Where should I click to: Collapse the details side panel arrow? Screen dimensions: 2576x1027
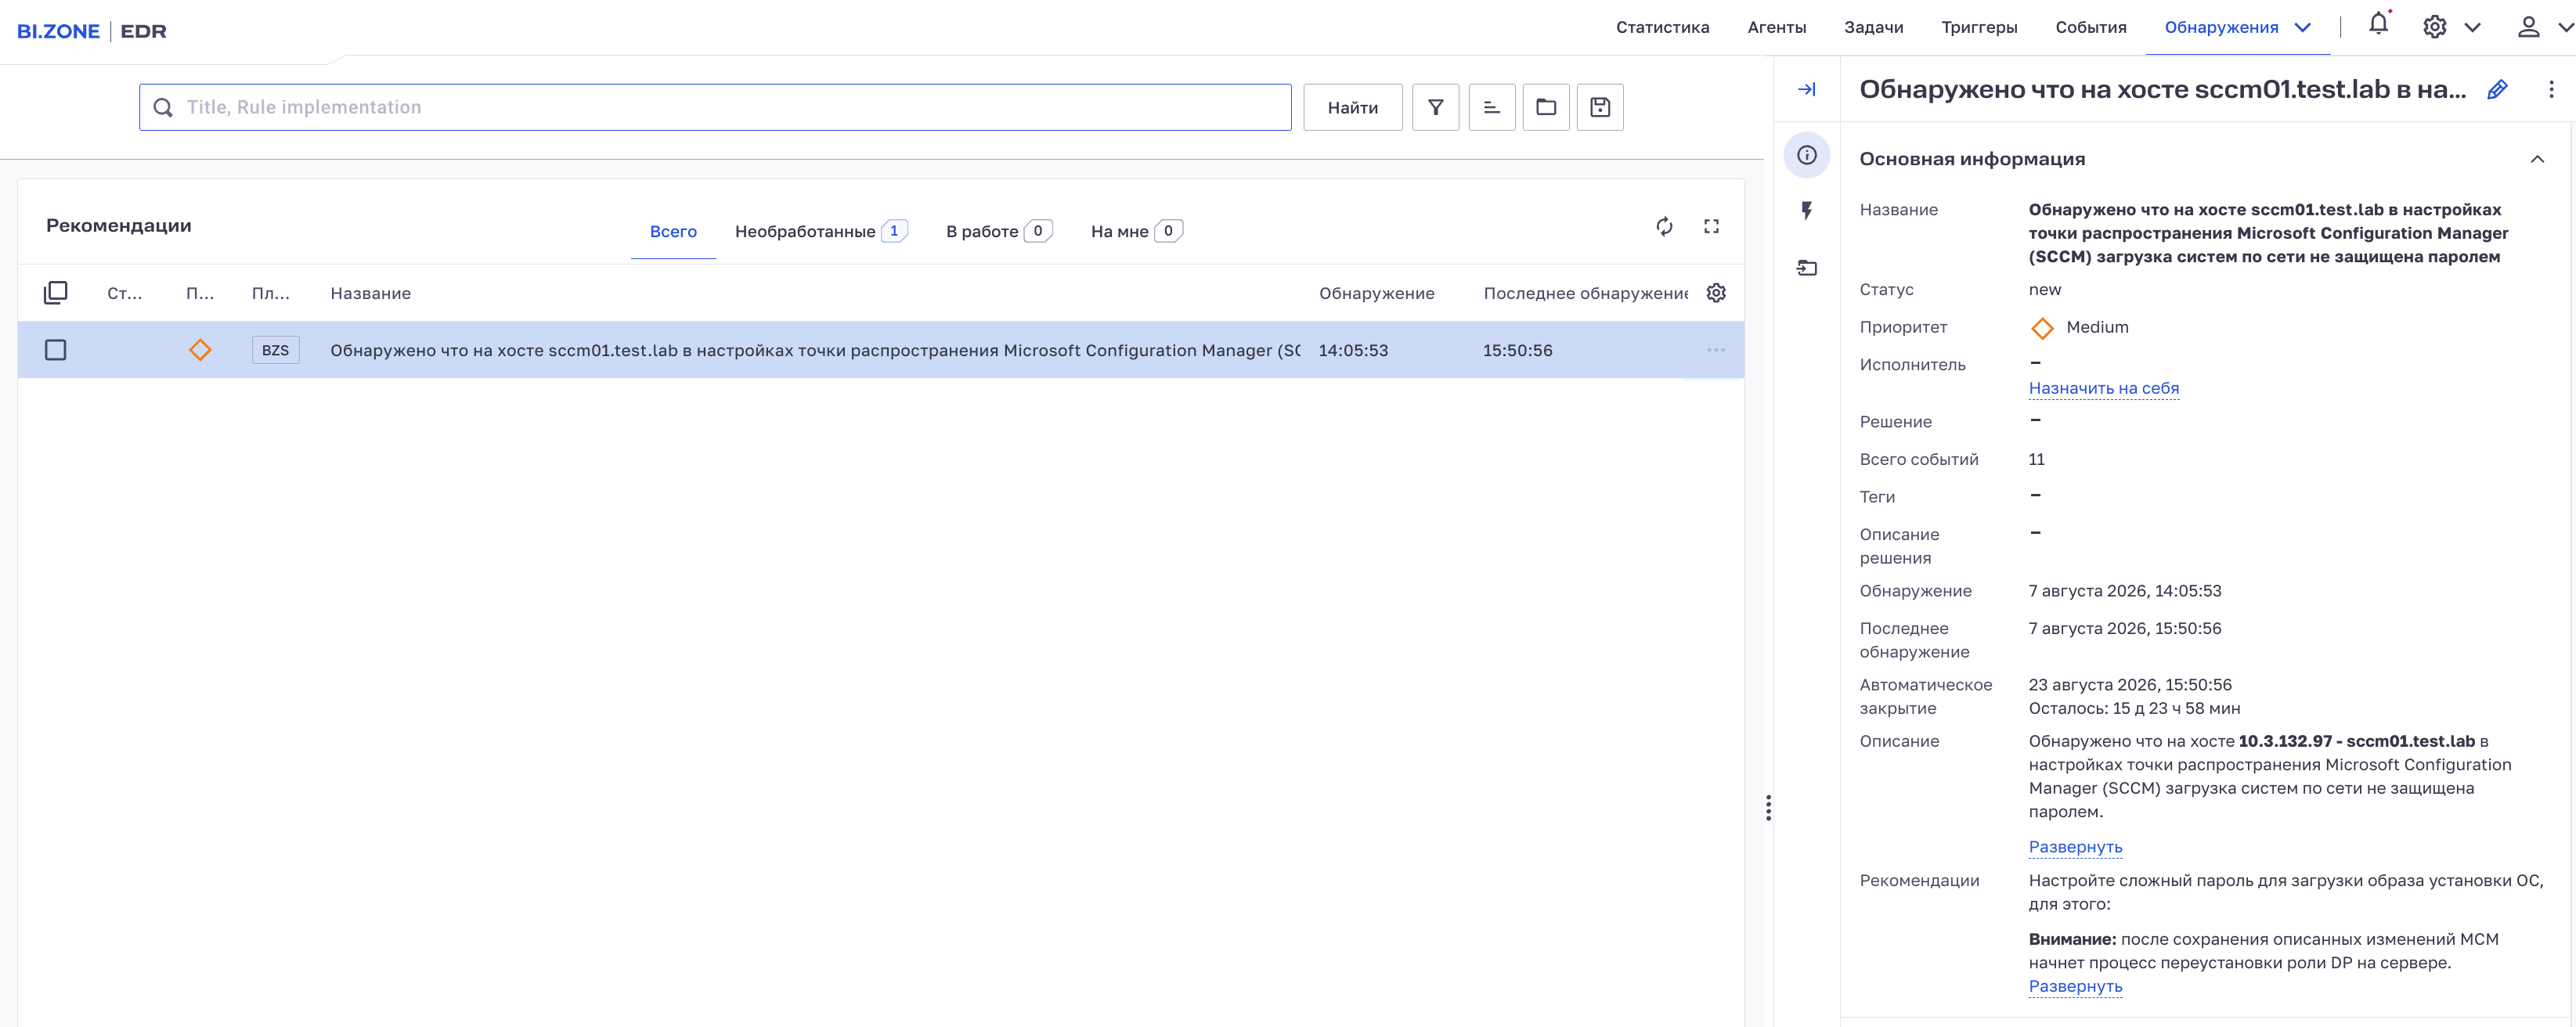point(1806,90)
